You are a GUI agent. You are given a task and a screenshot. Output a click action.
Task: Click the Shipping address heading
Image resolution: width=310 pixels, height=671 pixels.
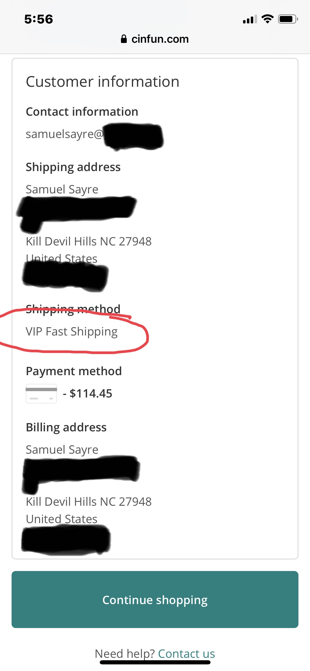click(x=73, y=167)
